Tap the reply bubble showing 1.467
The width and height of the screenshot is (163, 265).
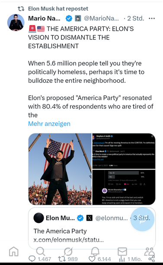pyautogui.click(x=40, y=259)
